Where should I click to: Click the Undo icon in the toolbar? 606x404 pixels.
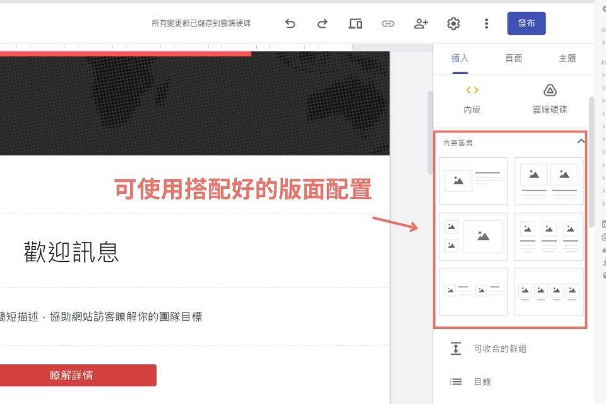pos(290,23)
